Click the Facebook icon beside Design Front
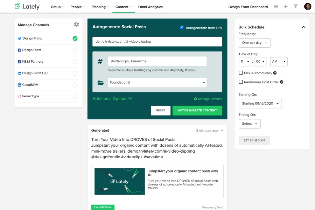315x210 pixels. pyautogui.click(x=19, y=50)
